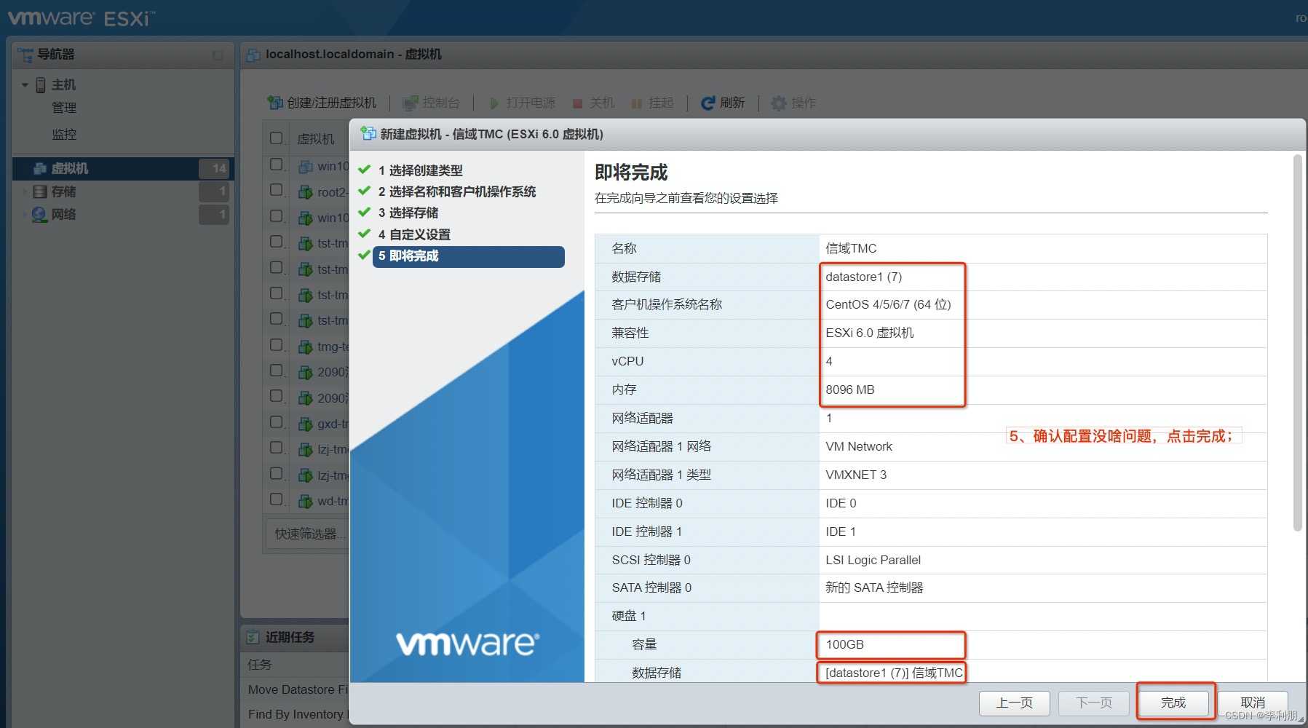Click the VMXNET 3 adapter type value

tap(855, 475)
